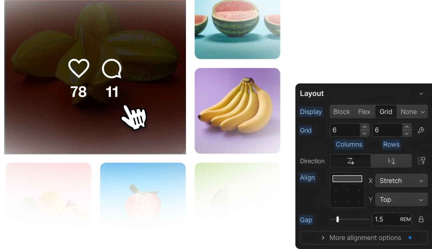
Task: Click the gap value input field
Action: click(392, 219)
